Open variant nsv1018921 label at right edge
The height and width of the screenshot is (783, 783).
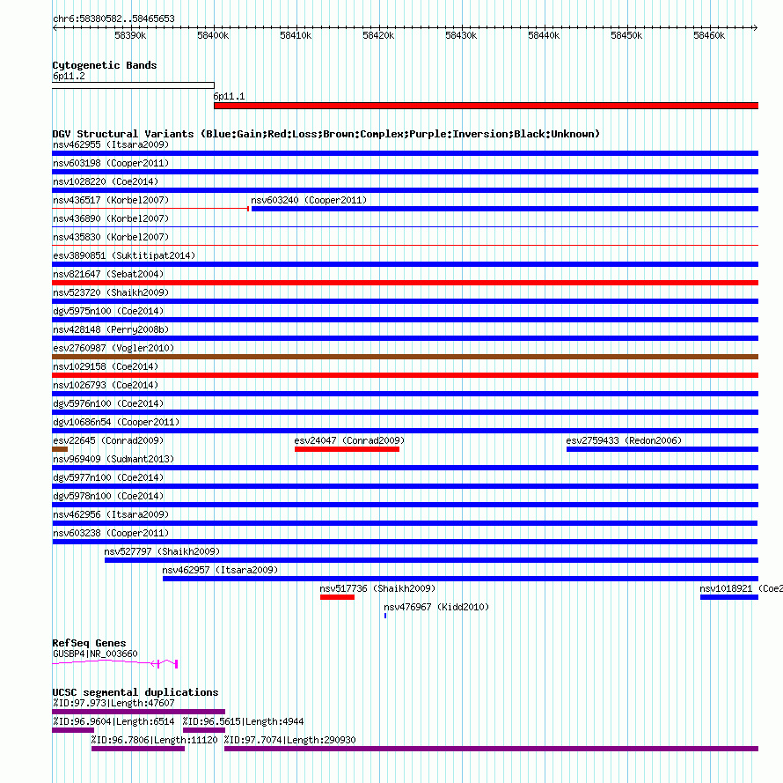[x=741, y=588]
